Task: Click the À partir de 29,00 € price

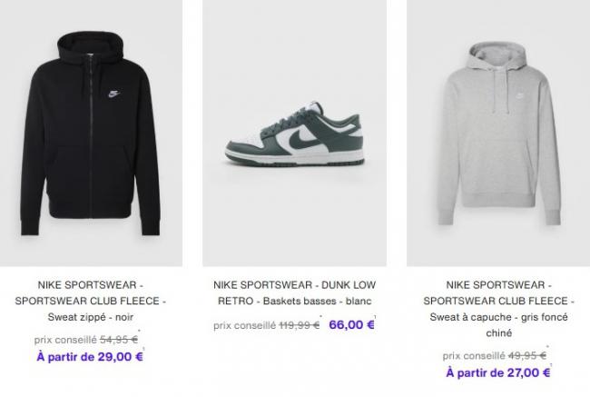Action: (90, 356)
